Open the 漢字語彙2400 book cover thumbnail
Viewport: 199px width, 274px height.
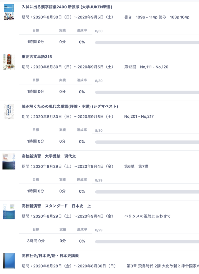point(9,12)
